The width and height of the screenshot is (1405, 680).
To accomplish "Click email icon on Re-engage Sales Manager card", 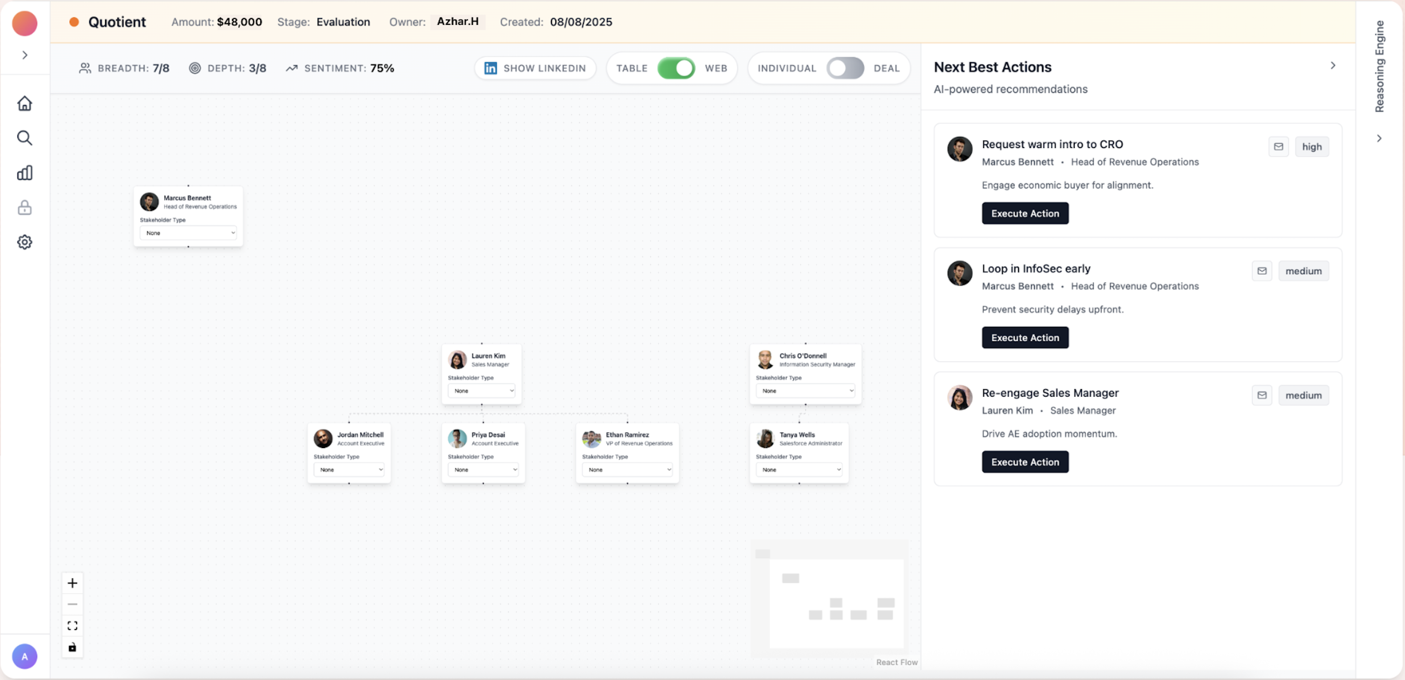I will 1262,395.
